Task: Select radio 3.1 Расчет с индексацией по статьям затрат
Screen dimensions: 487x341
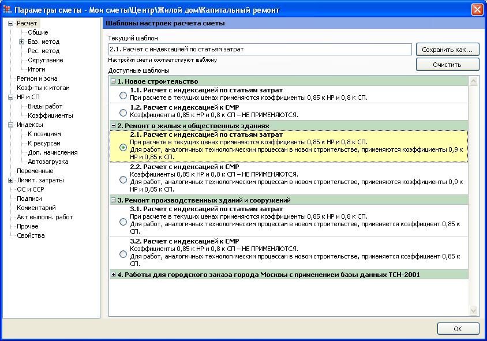Action: tap(123, 222)
